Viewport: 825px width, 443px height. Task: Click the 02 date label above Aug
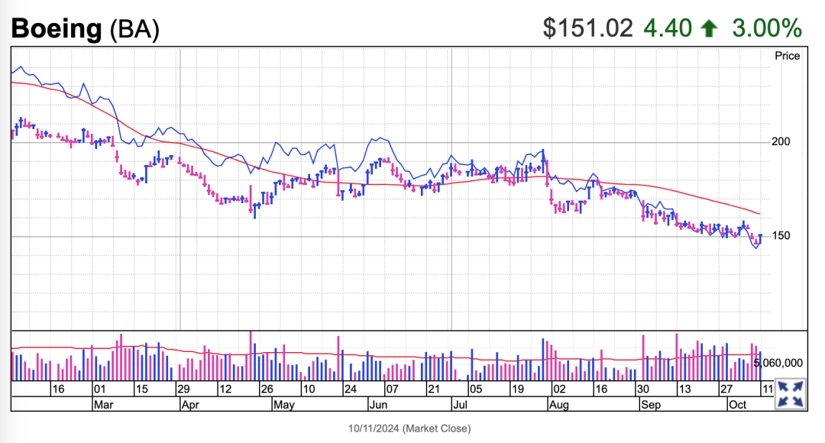click(x=558, y=390)
